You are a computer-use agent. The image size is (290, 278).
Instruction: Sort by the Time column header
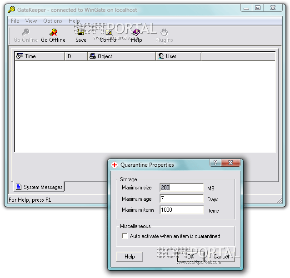[40, 56]
